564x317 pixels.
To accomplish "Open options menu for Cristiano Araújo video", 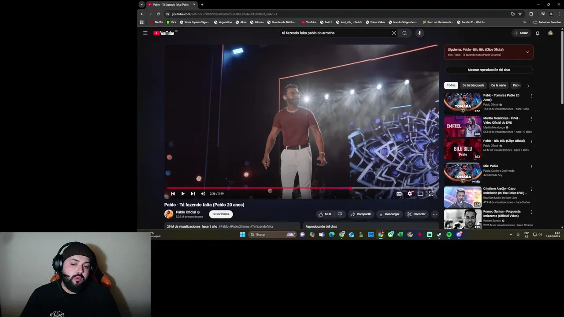I will pyautogui.click(x=531, y=189).
